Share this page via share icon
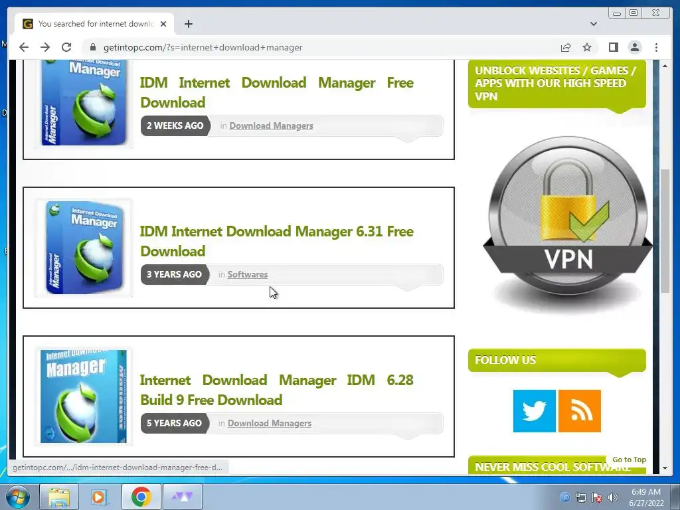680x510 pixels. (566, 47)
